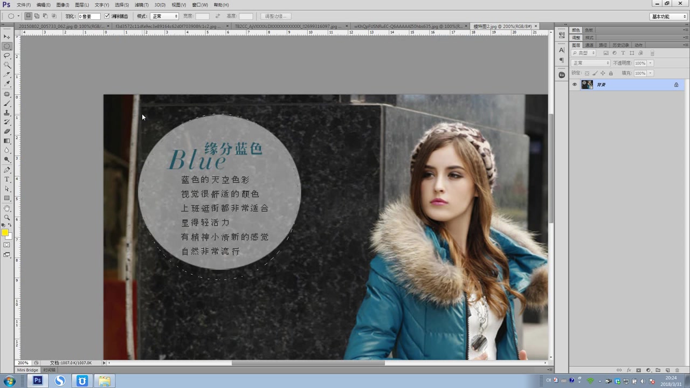
Task: Open the Paragraph panel icon
Action: pos(562,60)
